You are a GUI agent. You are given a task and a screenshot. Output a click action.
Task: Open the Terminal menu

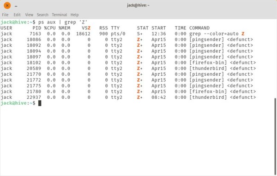60,15
